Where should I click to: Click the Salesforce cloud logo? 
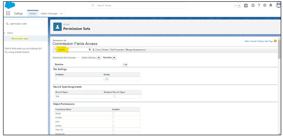10,5
